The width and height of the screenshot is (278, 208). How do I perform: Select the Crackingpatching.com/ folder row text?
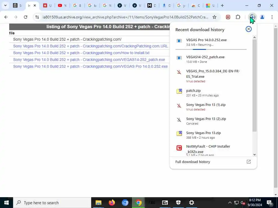click(x=67, y=39)
